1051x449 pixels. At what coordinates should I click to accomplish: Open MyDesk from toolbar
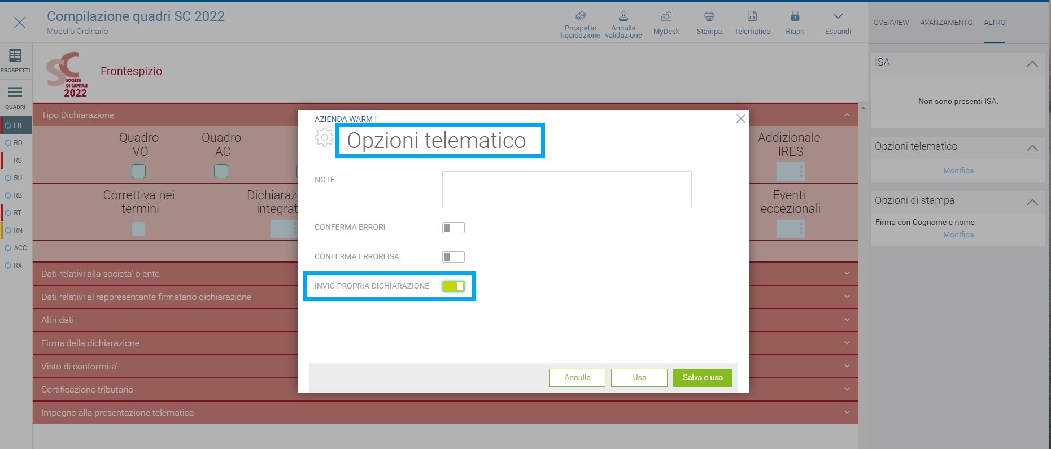pyautogui.click(x=666, y=24)
